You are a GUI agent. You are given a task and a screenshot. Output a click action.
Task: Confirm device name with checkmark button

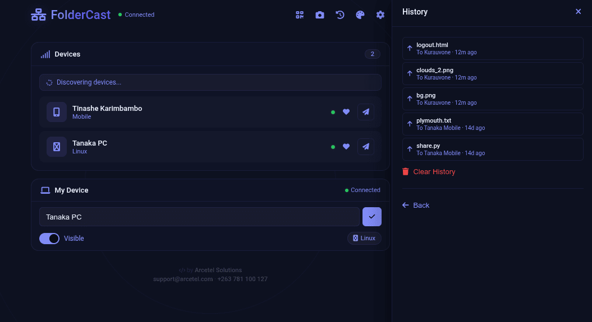pyautogui.click(x=372, y=217)
